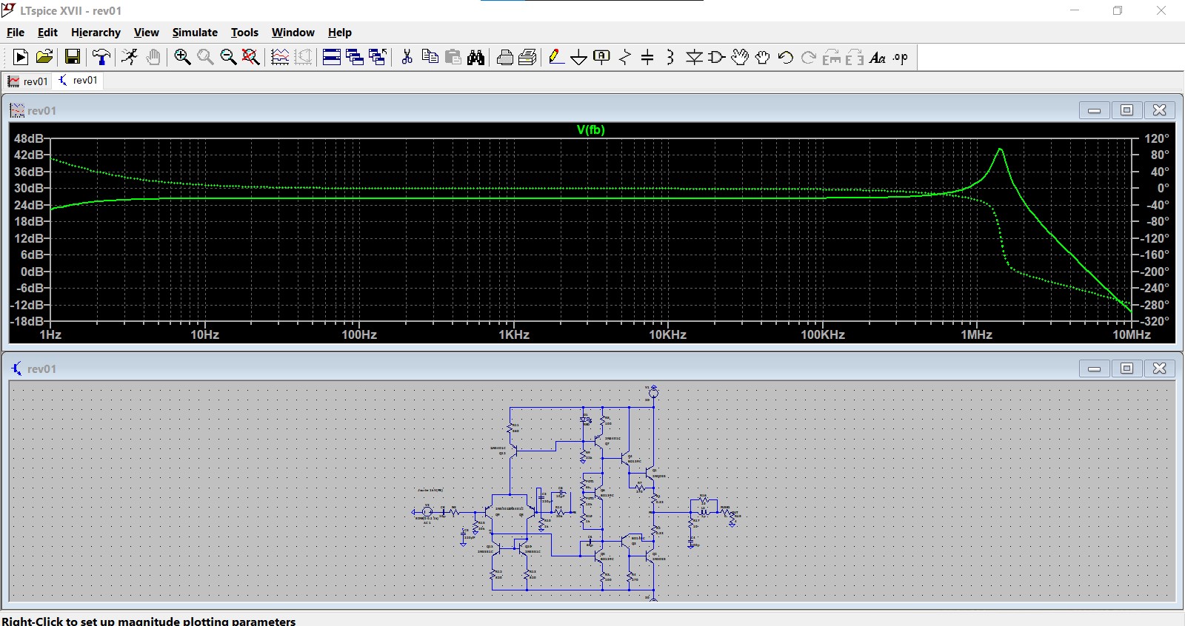1185x626 pixels.
Task: Open the Simulate menu
Action: click(195, 33)
